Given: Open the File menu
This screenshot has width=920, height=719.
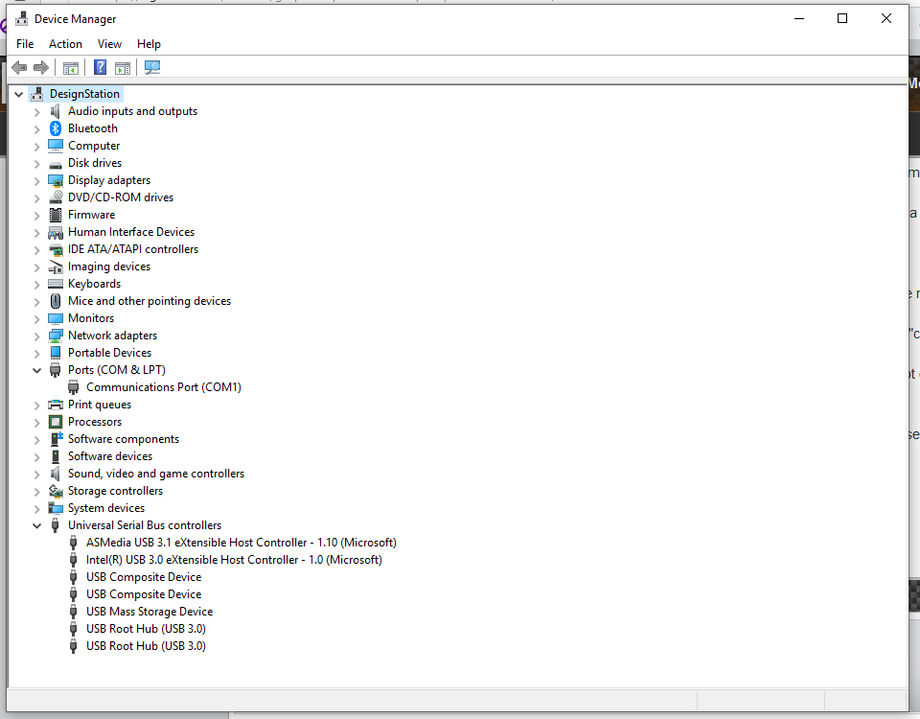Looking at the screenshot, I should (25, 44).
